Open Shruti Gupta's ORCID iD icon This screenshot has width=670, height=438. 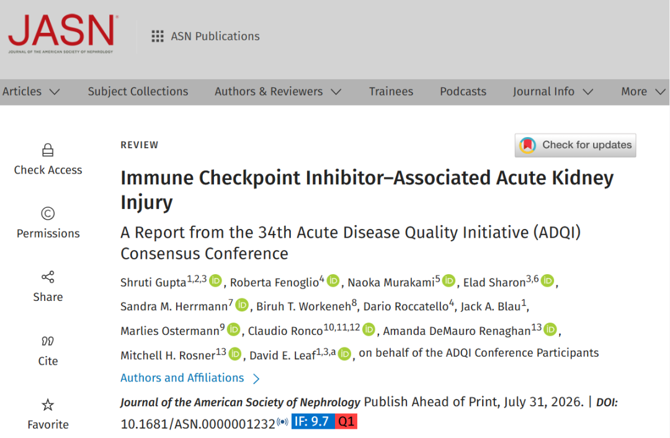(215, 281)
